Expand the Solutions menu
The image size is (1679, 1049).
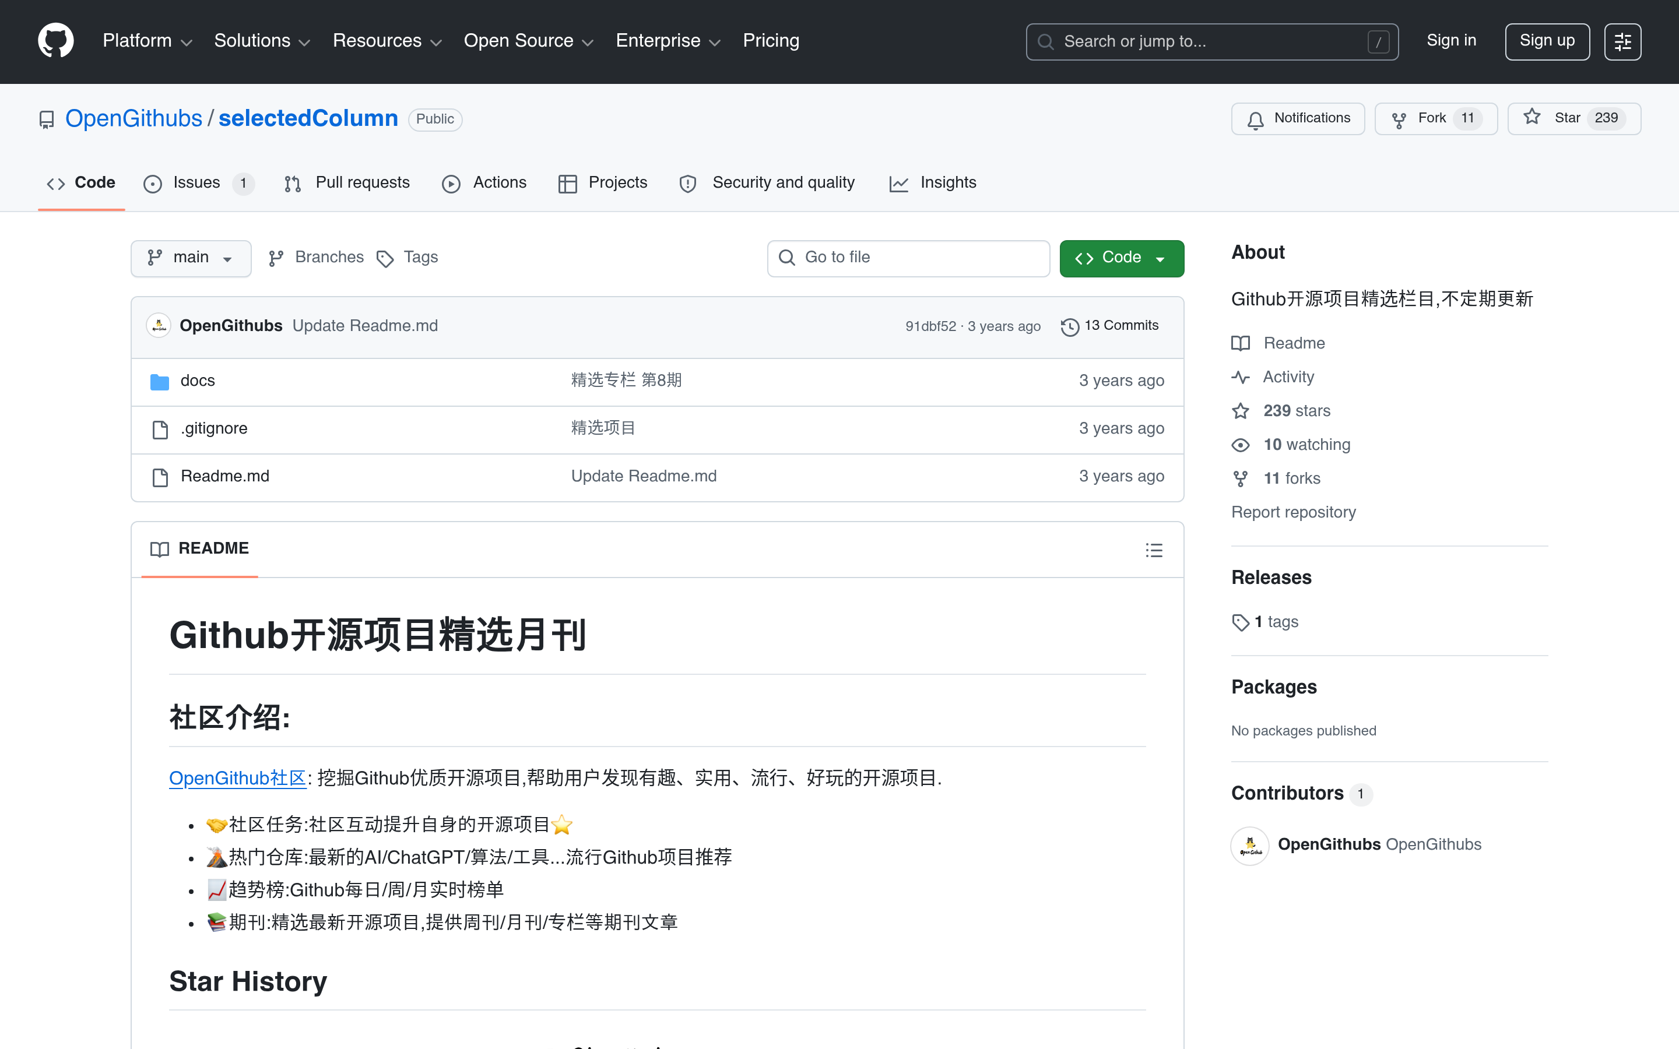pyautogui.click(x=262, y=41)
